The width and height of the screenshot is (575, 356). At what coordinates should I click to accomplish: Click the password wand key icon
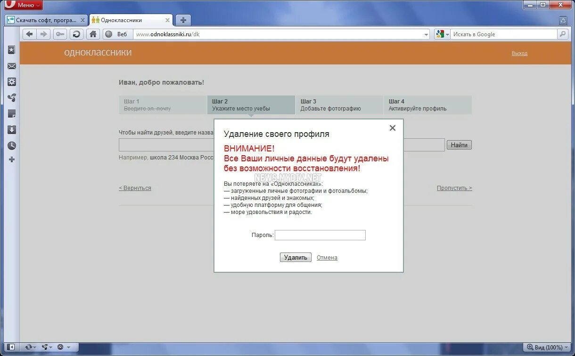tap(60, 34)
